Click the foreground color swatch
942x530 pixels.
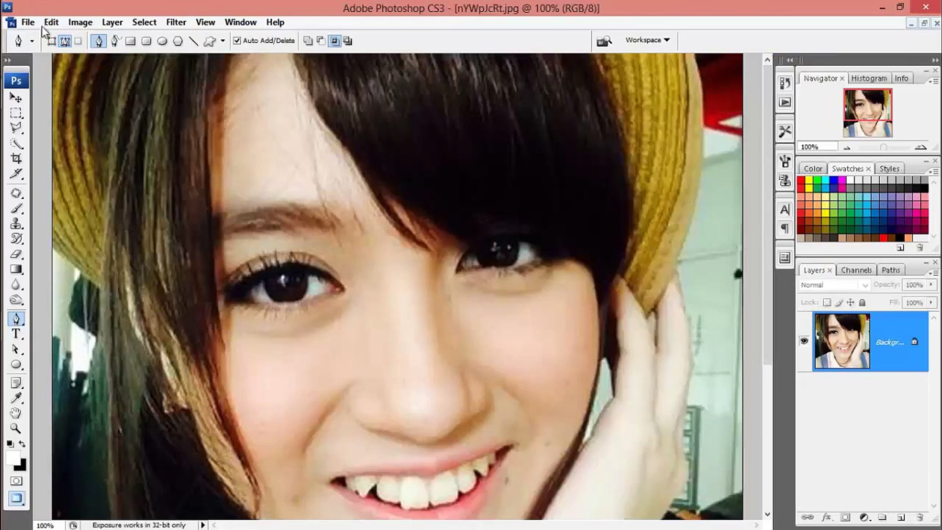[x=13, y=457]
